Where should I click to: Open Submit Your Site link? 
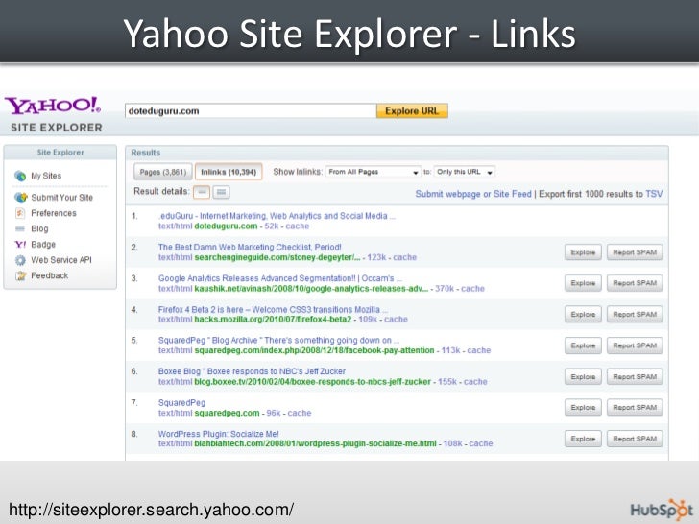click(x=62, y=198)
